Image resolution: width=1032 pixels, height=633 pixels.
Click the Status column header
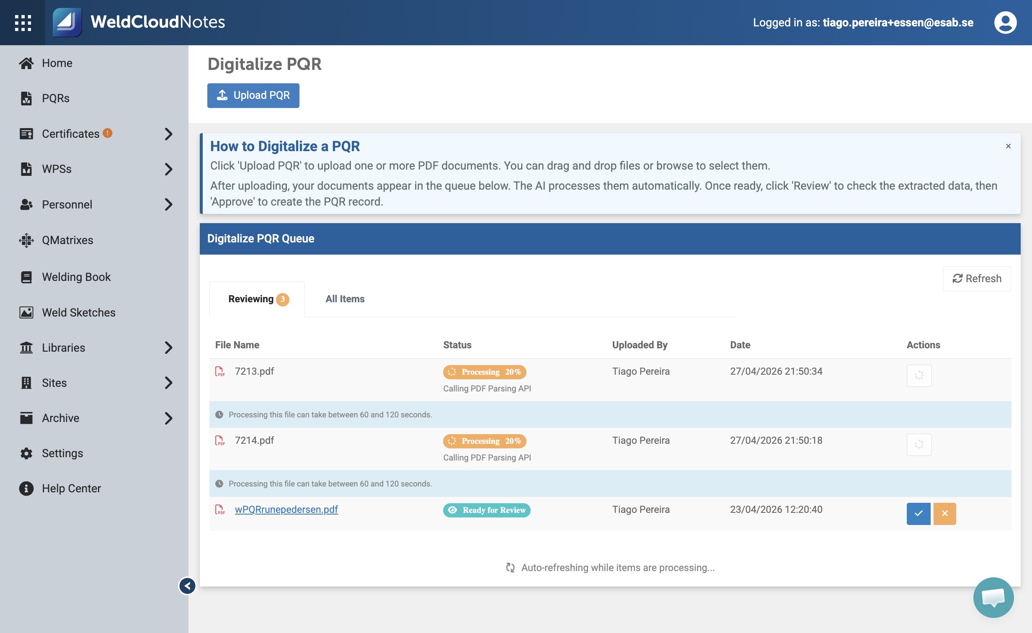[457, 345]
